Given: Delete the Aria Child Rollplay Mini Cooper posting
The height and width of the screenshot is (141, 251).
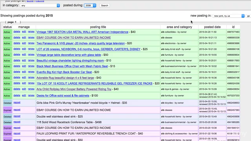Looking at the screenshot, I should coord(17,89).
